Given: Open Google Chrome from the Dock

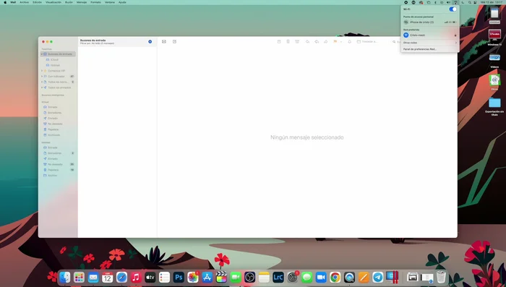Looking at the screenshot, I should tap(335, 277).
